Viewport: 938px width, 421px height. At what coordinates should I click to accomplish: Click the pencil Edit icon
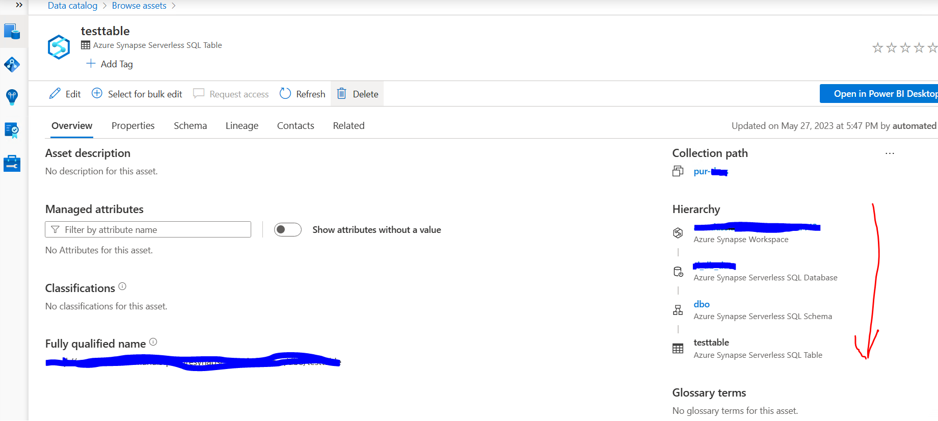click(x=55, y=94)
